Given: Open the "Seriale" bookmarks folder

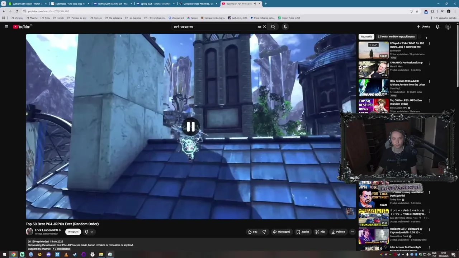Looking at the screenshot, I should coord(58,18).
